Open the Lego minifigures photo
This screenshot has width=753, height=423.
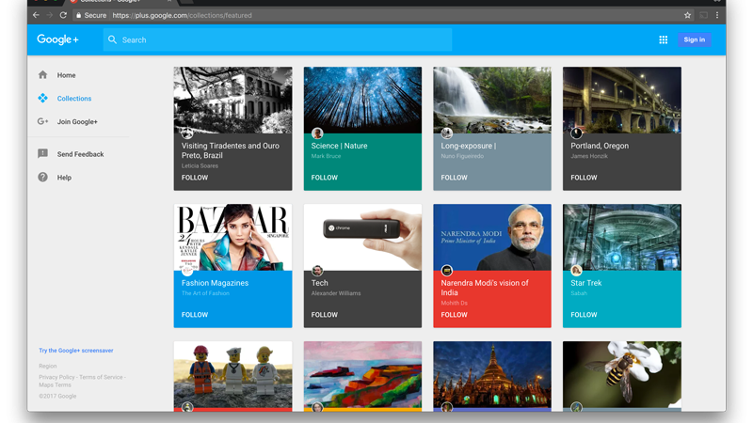[232, 374]
